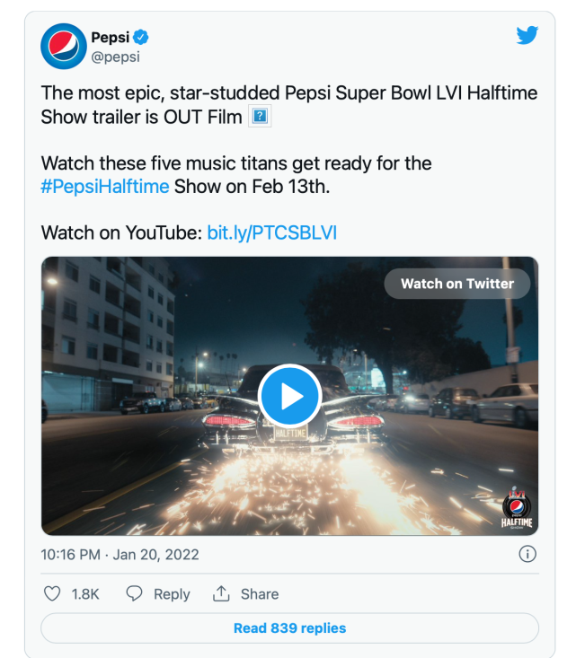Open the #PepsiHalftime hashtag
This screenshot has height=658, width=576.
coord(106,187)
